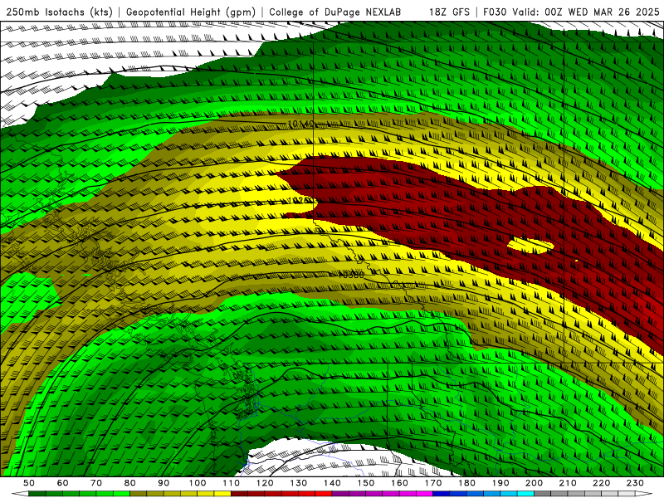Click the 10140 height contour label
This screenshot has height=498, width=664.
coord(301,124)
